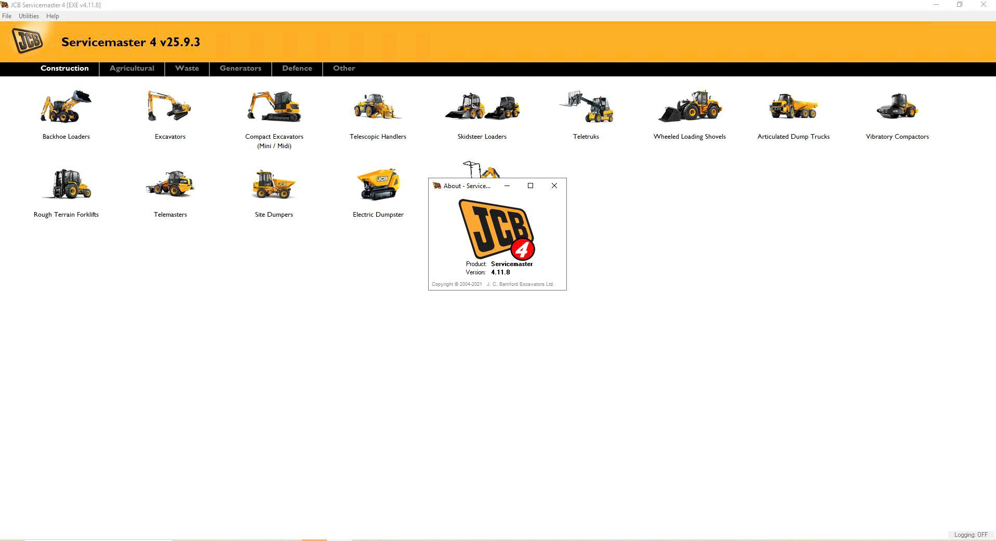This screenshot has width=996, height=541.
Task: Close the About dialog
Action: tap(554, 186)
